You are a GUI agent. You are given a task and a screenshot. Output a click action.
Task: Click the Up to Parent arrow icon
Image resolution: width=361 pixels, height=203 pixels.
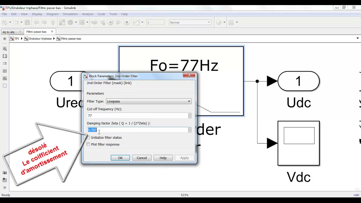(x=53, y=22)
